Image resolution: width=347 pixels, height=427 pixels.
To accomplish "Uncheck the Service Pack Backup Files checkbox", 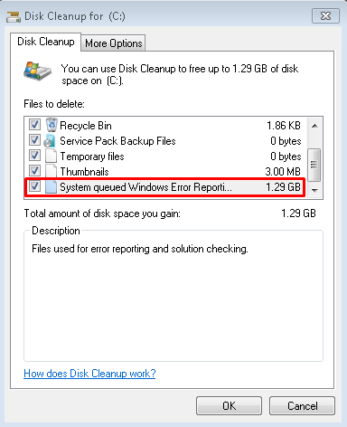I will (34, 139).
